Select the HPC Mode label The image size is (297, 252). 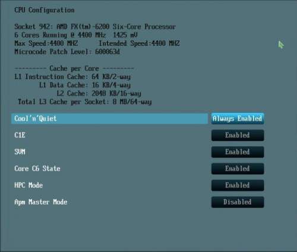(x=29, y=185)
